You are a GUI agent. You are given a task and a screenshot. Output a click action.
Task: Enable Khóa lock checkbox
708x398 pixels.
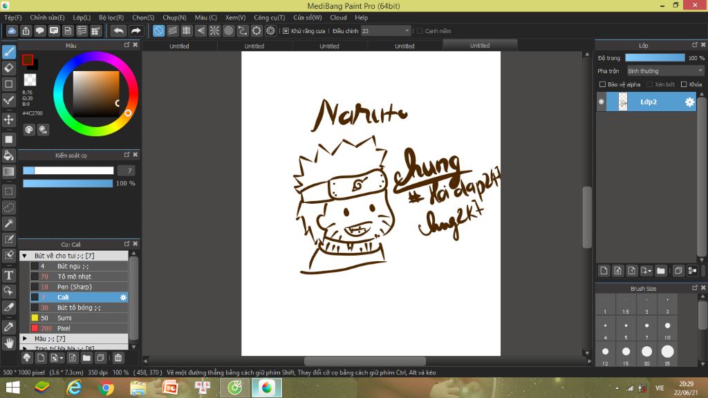coord(684,84)
